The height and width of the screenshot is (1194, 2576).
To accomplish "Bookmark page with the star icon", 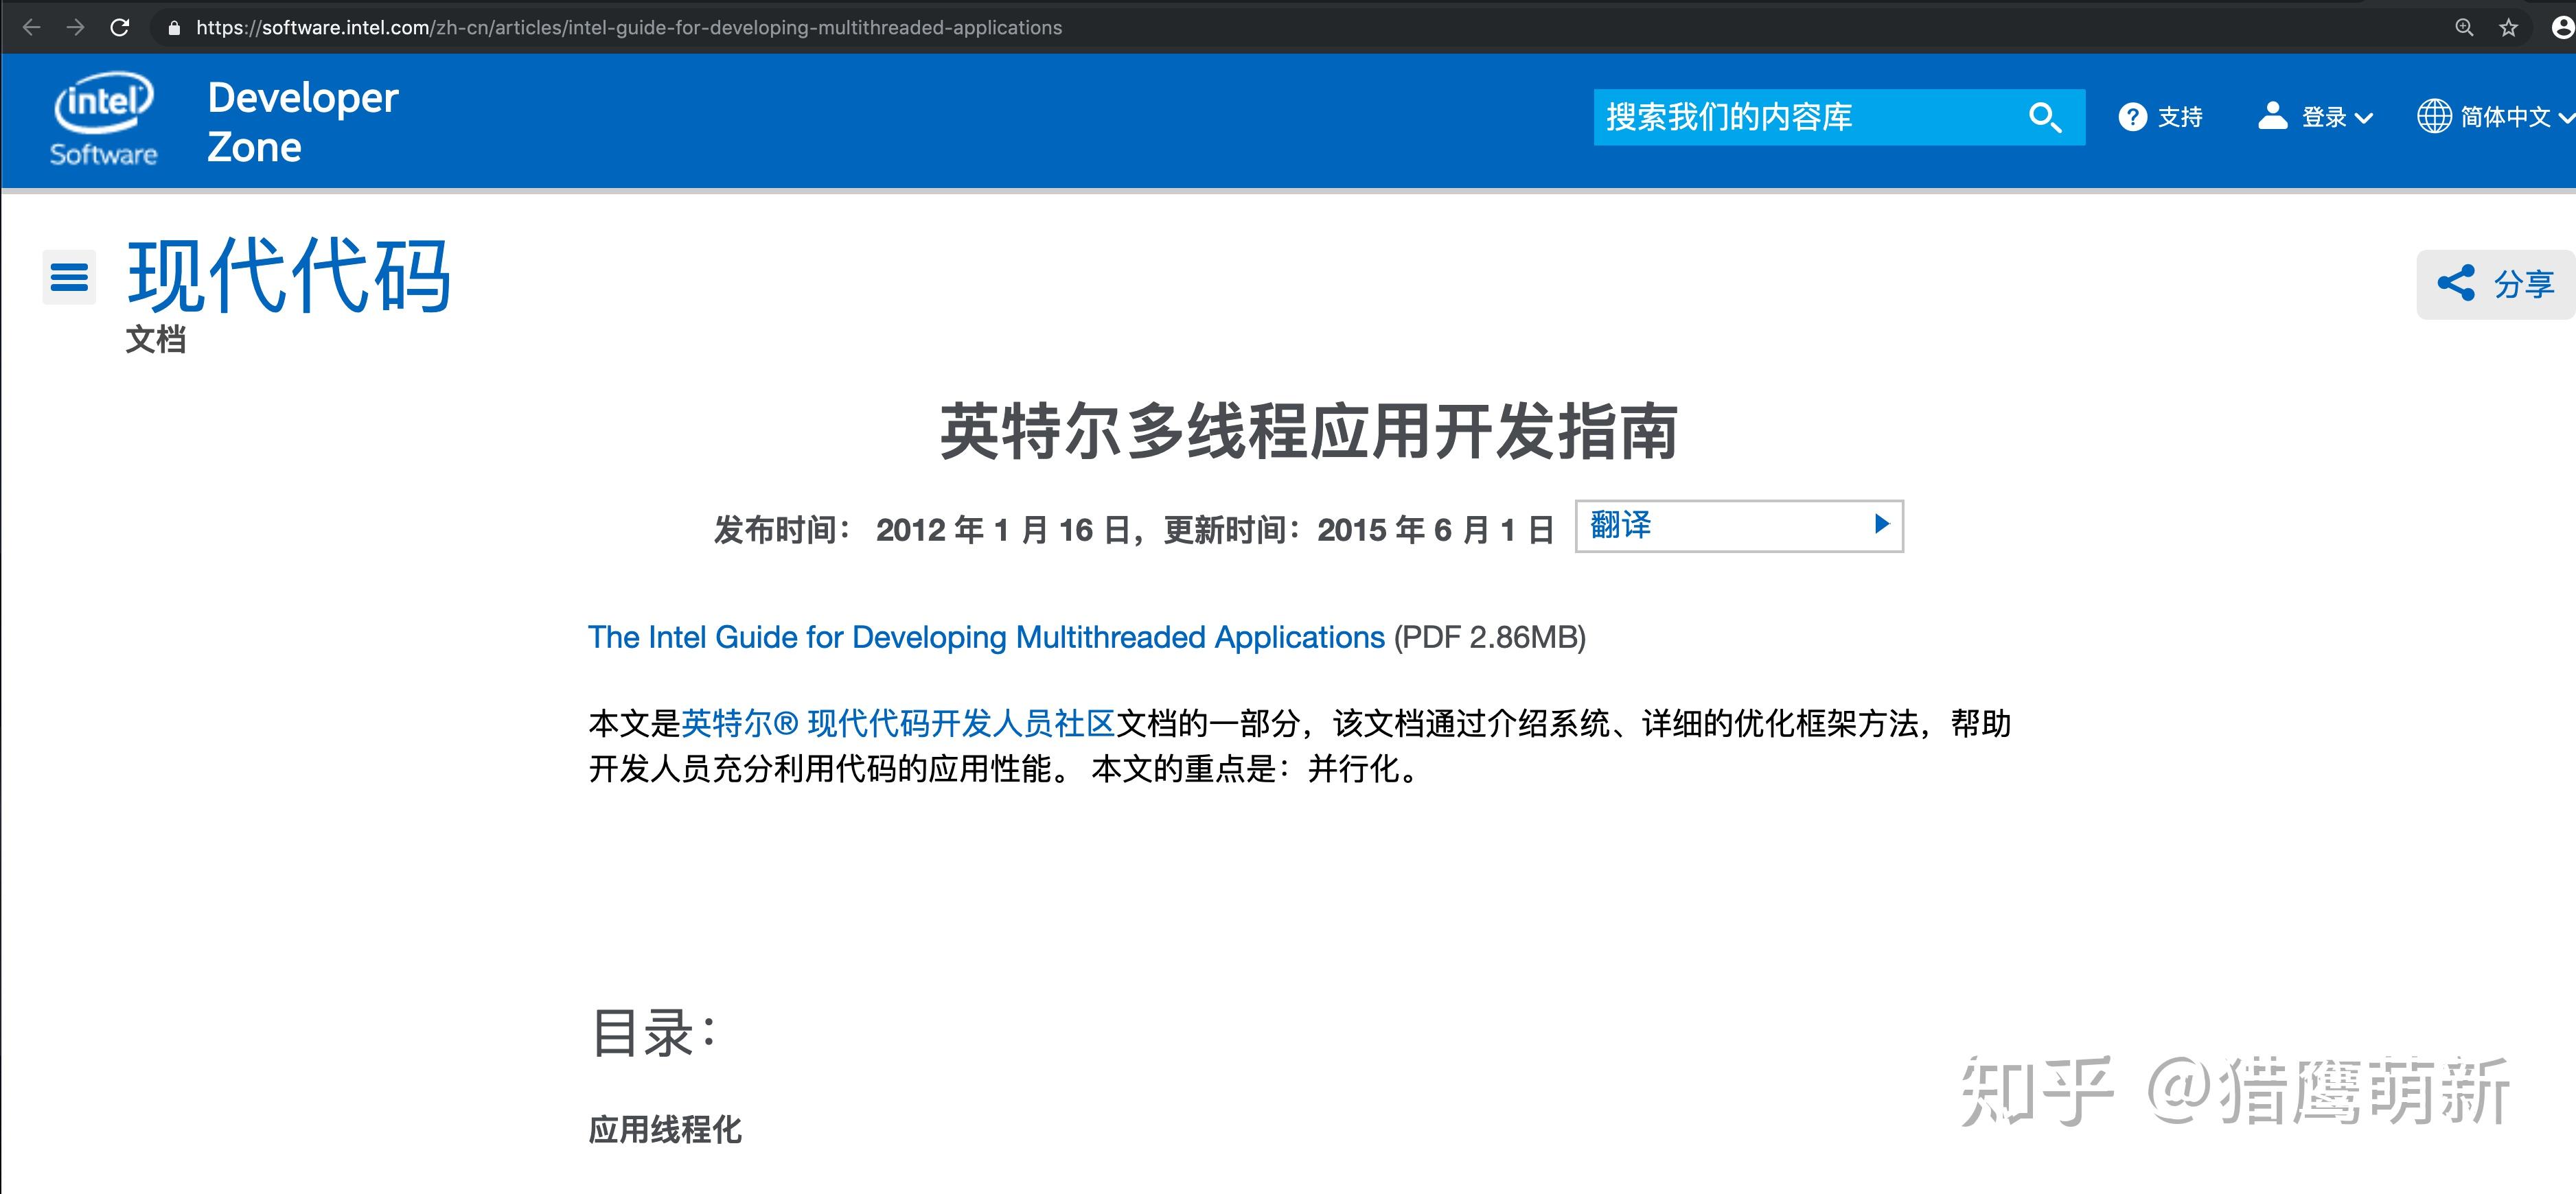I will click(x=2508, y=28).
